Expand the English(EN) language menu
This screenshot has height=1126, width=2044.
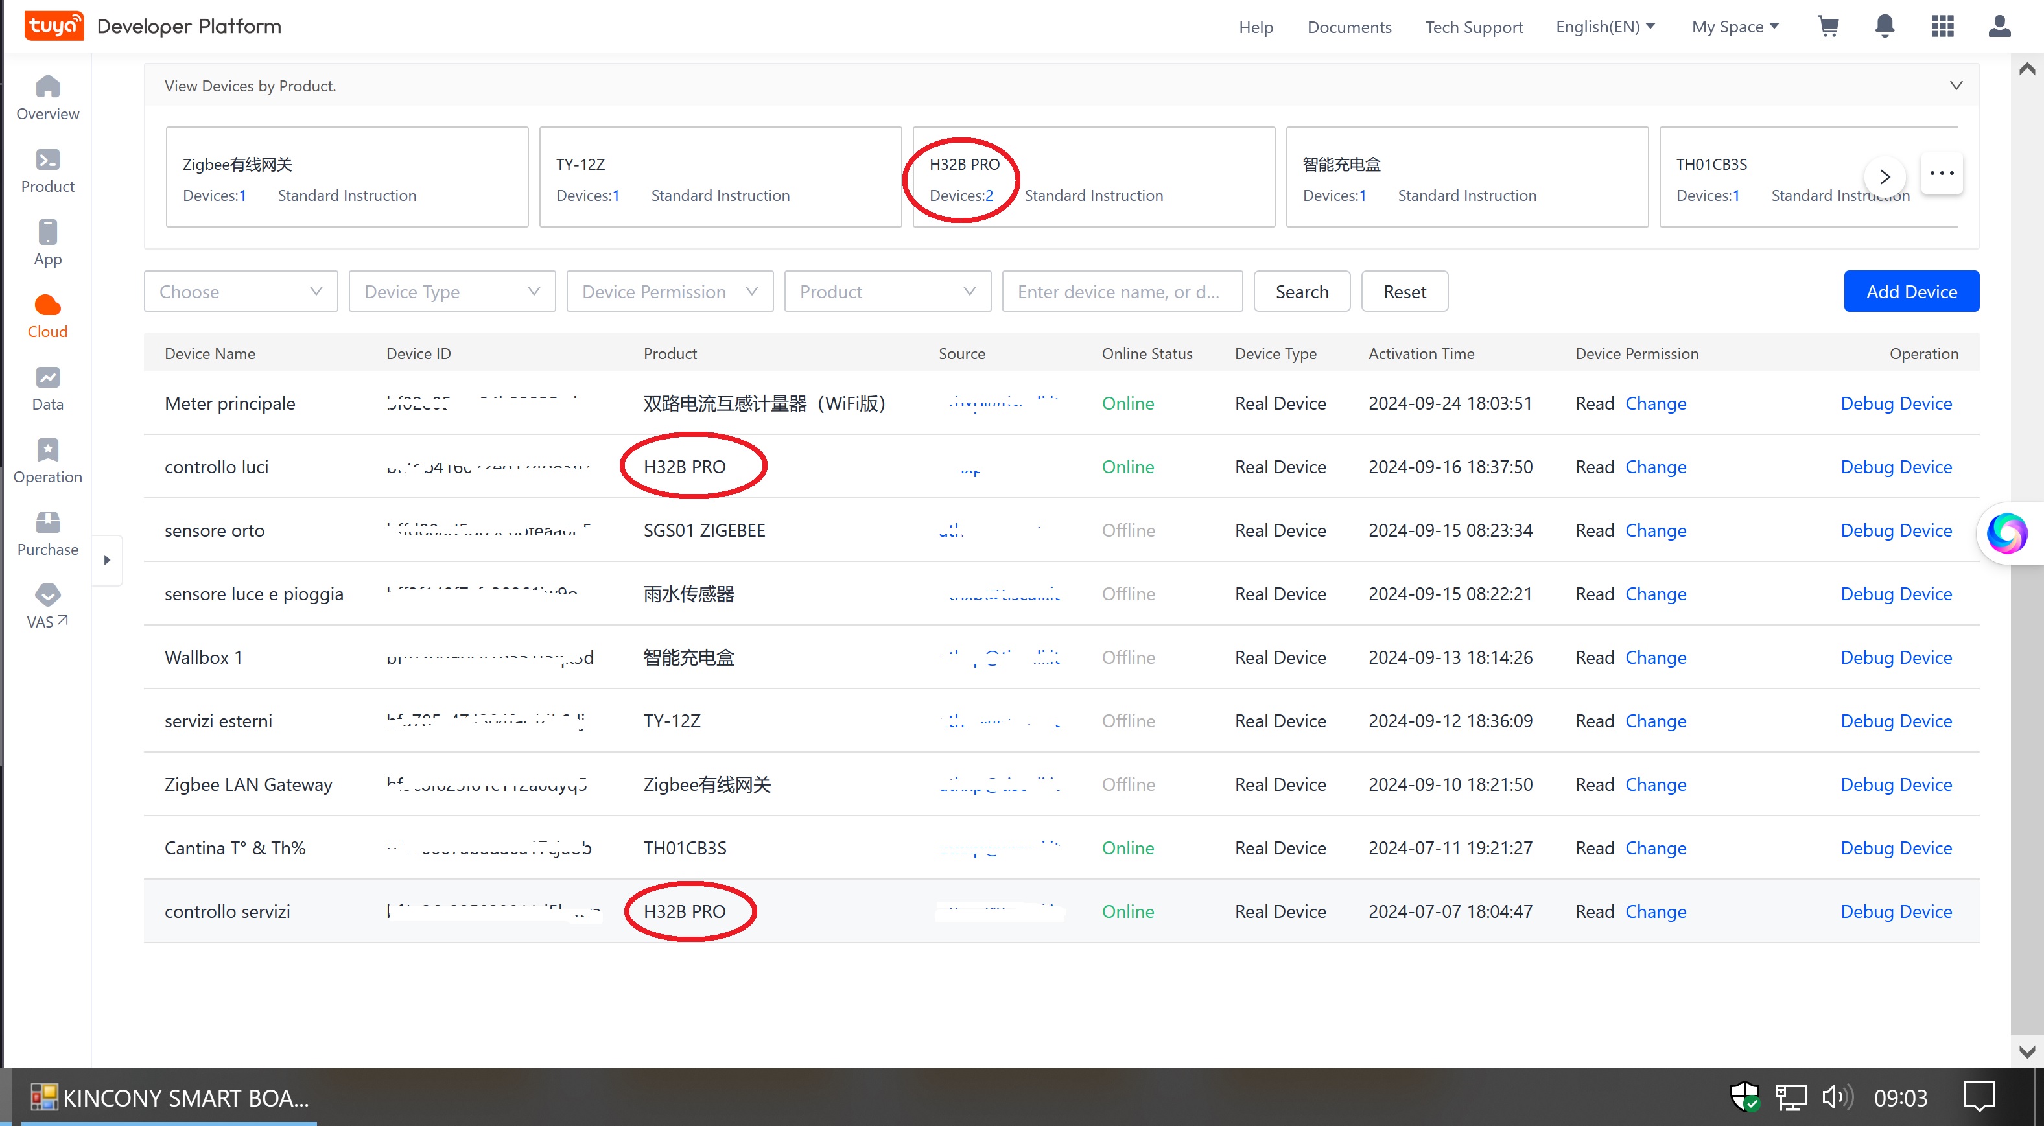[1605, 26]
